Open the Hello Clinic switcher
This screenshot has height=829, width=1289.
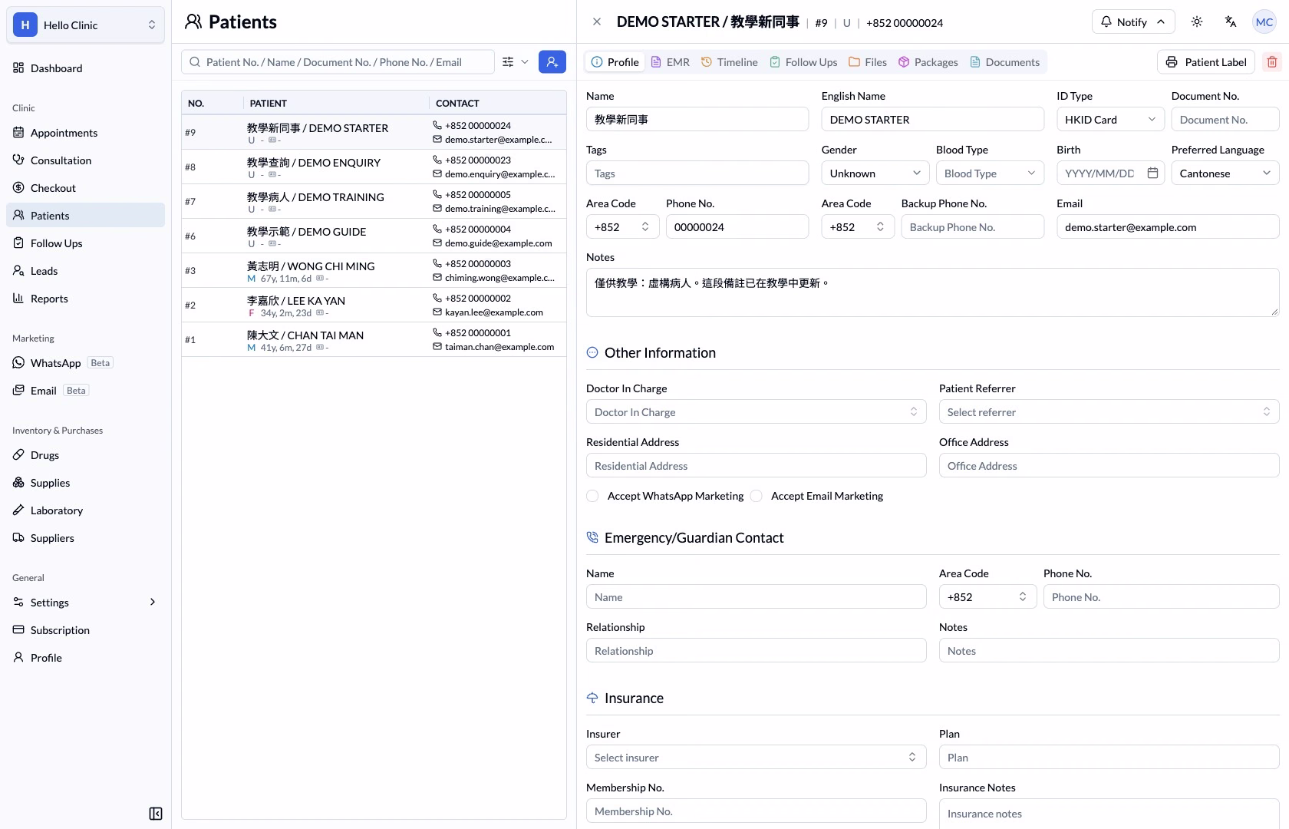(85, 25)
